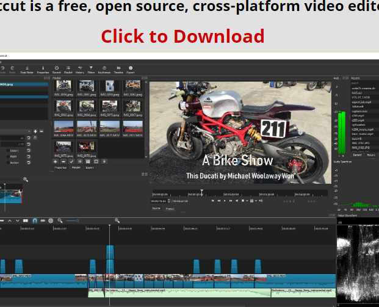This screenshot has height=307, width=379.
Task: Toggle ripple all tracks target icon
Action: (x=51, y=220)
